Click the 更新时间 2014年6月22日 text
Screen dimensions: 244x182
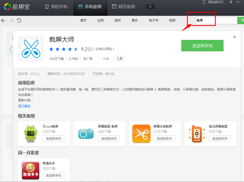click(66, 74)
